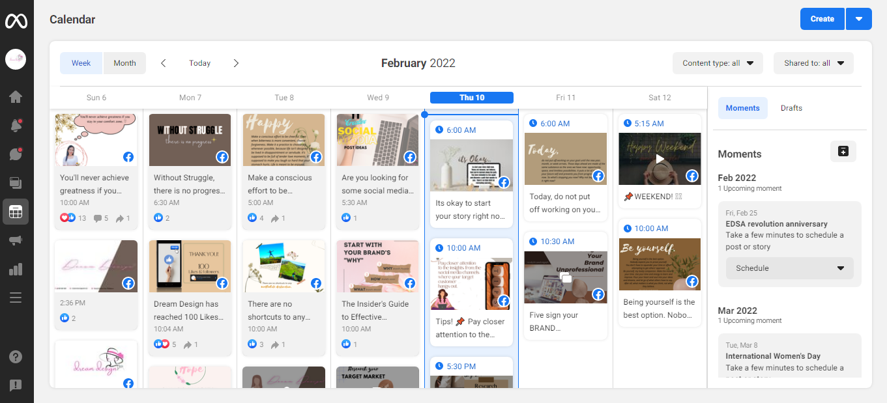Click 'Today, do not put off working' caption
The height and width of the screenshot is (403, 887).
564,203
